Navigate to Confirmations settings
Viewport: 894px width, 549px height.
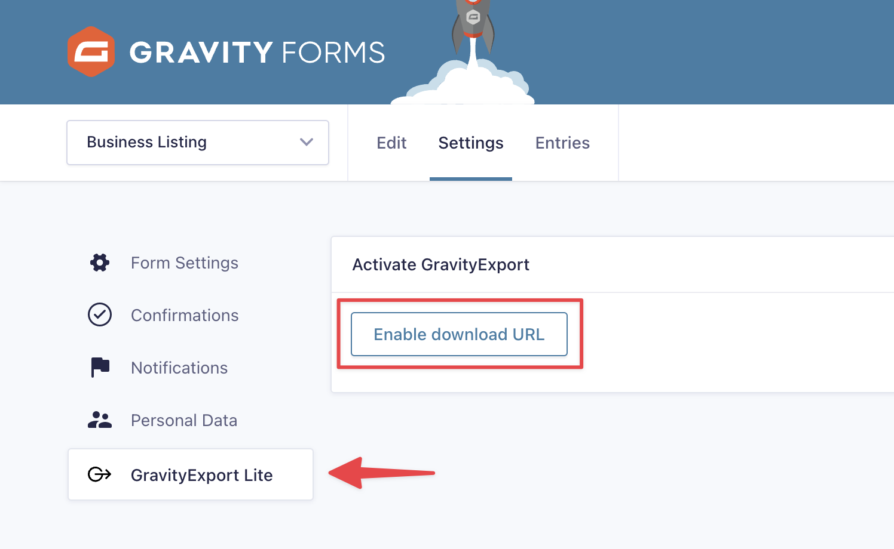coord(185,314)
